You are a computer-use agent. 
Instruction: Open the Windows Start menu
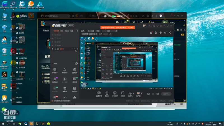[3, 123]
